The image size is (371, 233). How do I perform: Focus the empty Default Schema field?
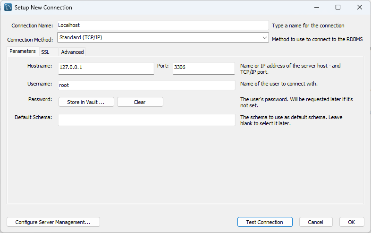pos(146,120)
